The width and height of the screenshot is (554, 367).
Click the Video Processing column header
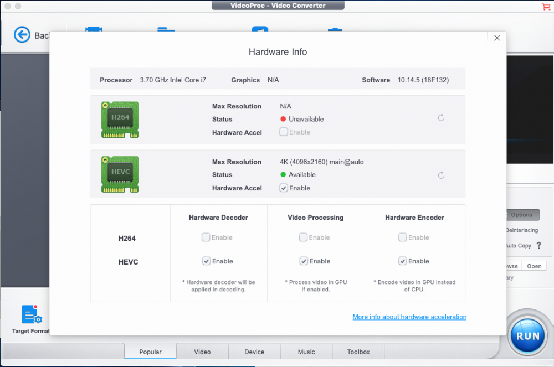316,218
